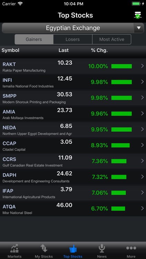
Task: Tap the green bar for AMIA
Action: click(121, 114)
